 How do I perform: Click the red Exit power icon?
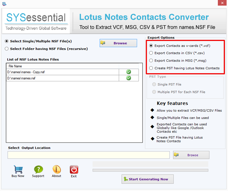tap(74, 169)
